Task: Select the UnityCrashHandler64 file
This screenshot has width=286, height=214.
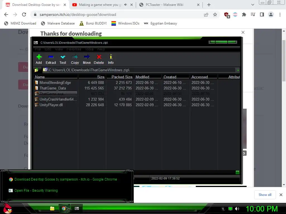Action: point(56,99)
